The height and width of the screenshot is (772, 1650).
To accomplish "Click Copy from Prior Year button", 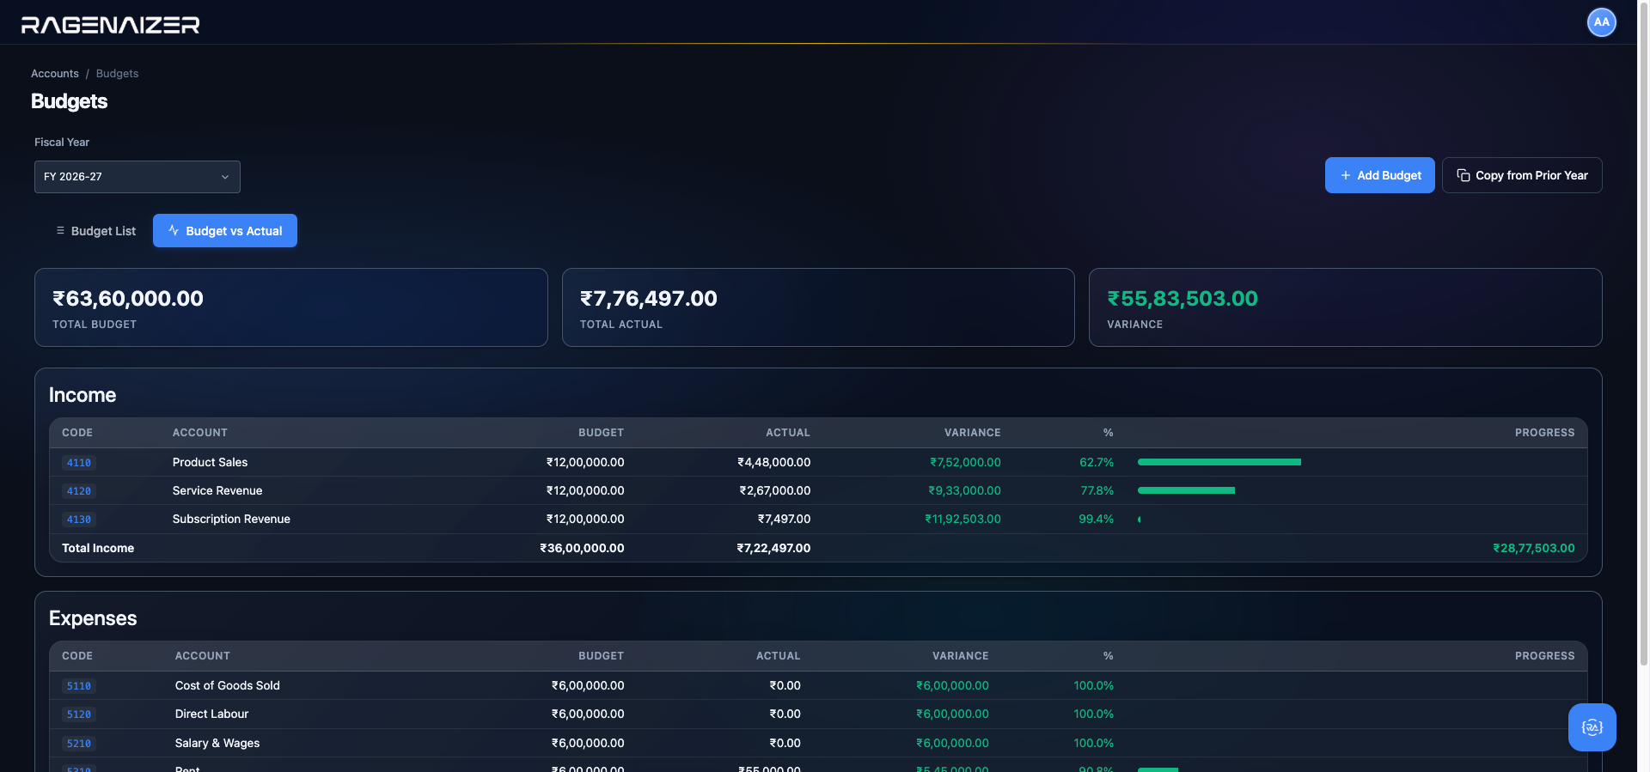I will pyautogui.click(x=1522, y=175).
